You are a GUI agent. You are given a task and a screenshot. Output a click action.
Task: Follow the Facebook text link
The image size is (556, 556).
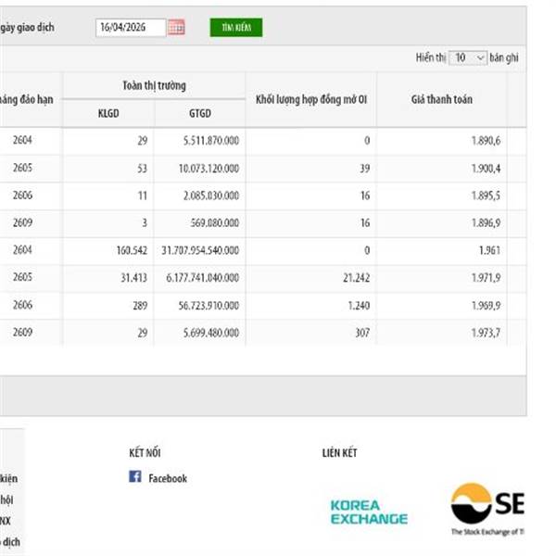click(168, 478)
